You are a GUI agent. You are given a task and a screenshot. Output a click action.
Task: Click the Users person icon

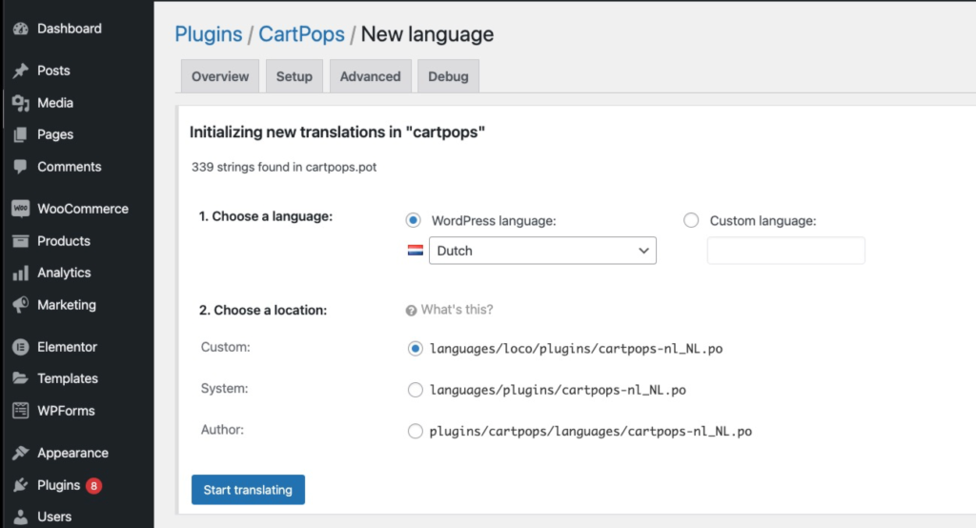[21, 517]
